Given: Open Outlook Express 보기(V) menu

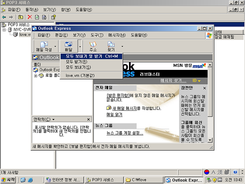Looking at the screenshot, I should (79, 35).
